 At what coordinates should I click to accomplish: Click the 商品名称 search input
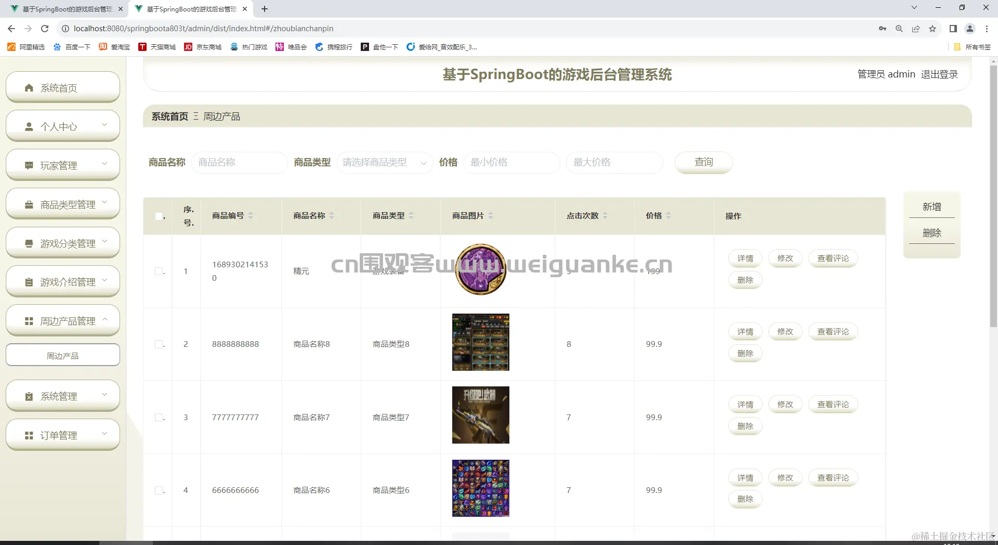239,162
